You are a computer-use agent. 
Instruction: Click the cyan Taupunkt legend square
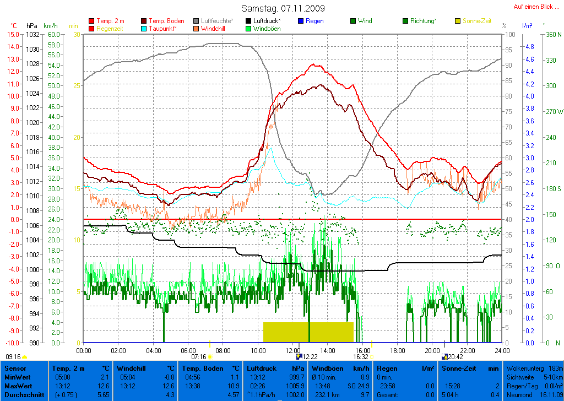(x=144, y=29)
